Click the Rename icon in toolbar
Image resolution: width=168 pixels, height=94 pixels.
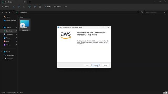(x=29, y=7)
